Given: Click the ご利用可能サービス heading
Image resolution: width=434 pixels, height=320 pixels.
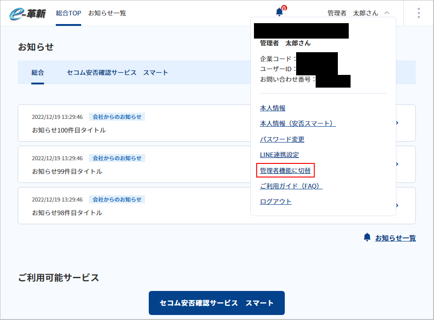Looking at the screenshot, I should coord(59,278).
